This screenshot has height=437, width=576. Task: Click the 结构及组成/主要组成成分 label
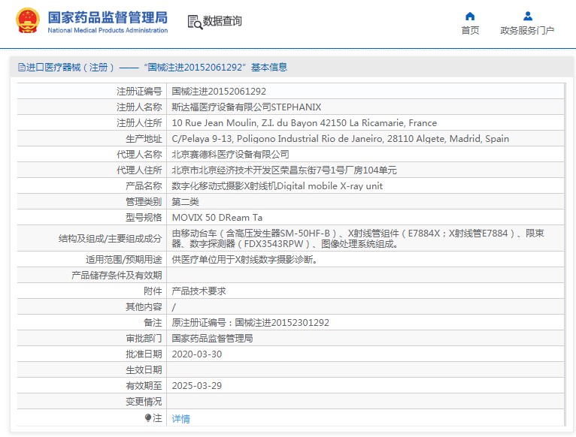coord(111,239)
